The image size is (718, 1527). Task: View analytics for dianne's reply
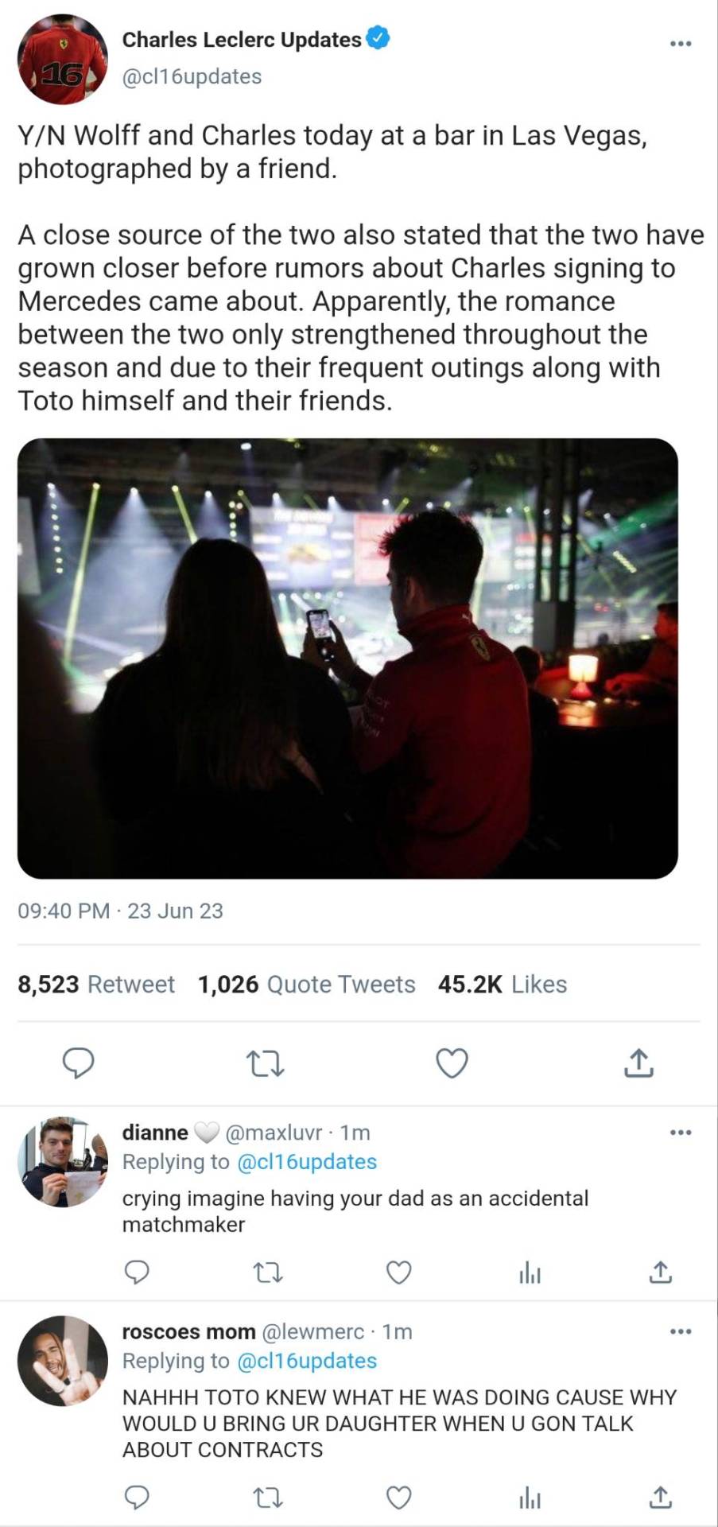pyautogui.click(x=530, y=1274)
